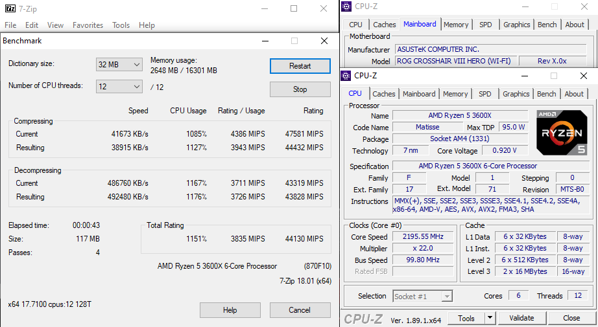This screenshot has width=598, height=327.
Task: Click the Total Rating value 44130 MIPS
Action: click(304, 239)
